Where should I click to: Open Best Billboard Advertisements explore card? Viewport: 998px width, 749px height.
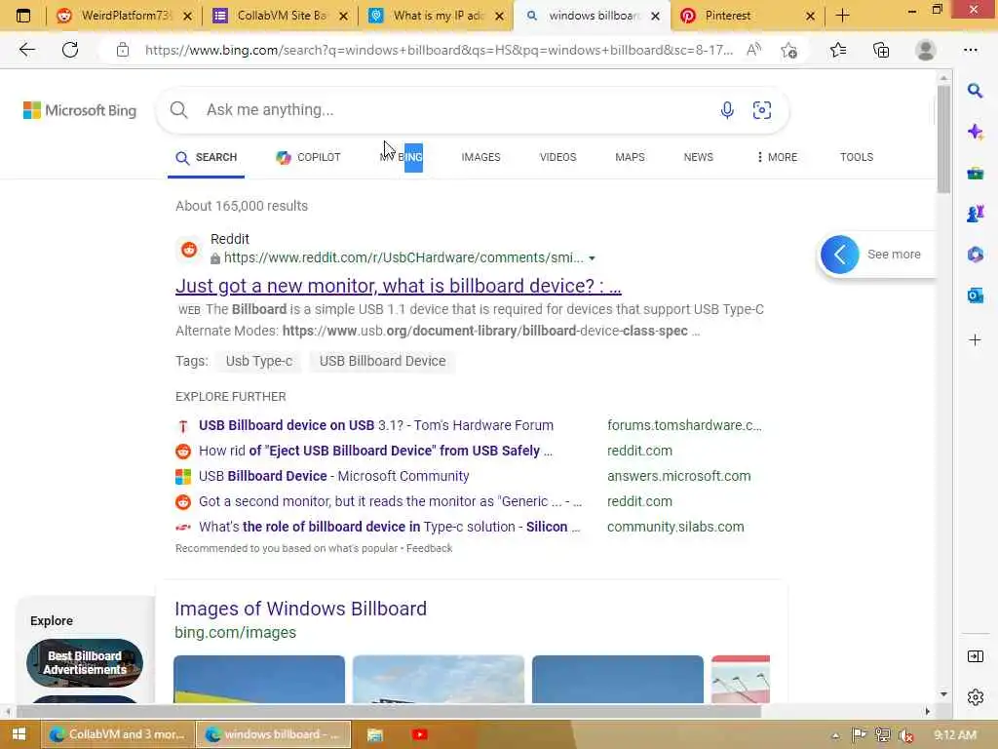click(85, 663)
